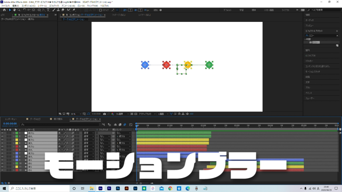Hide layer 1 緑ヌル with its eye icon
This screenshot has width=342, height=192.
(2, 133)
